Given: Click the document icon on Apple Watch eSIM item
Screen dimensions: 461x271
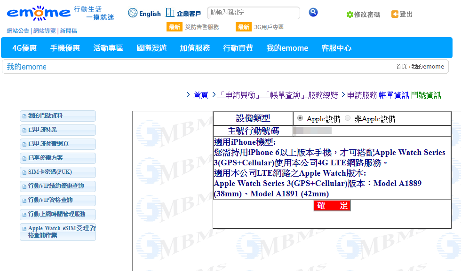Looking at the screenshot, I should tap(24, 229).
